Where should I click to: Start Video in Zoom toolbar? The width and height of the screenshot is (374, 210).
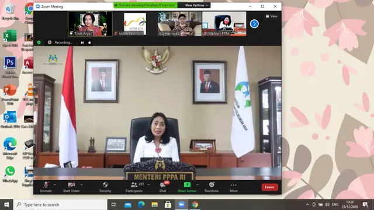point(71,187)
